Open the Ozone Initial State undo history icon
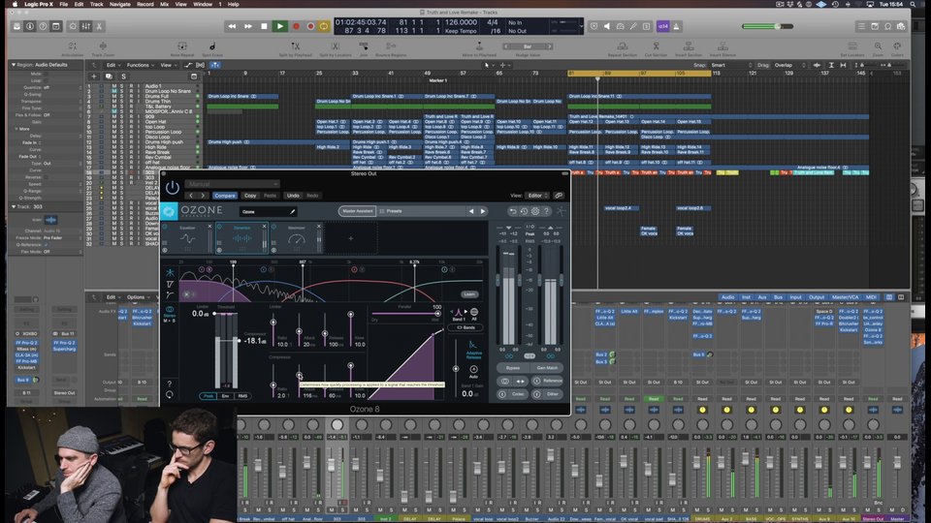 [524, 211]
